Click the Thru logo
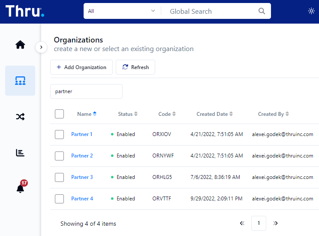Screen dimensions: 319x236 (x=24, y=11)
